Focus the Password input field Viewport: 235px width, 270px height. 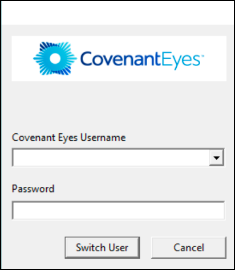point(118,211)
